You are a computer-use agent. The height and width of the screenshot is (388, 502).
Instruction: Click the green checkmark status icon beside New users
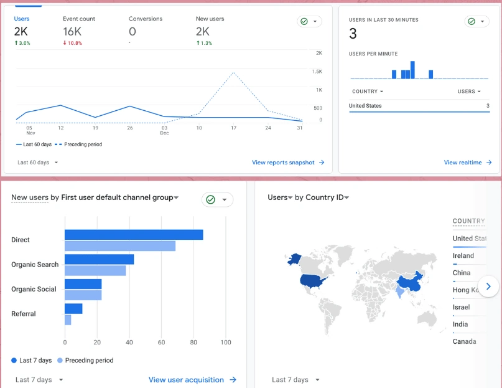[305, 22]
